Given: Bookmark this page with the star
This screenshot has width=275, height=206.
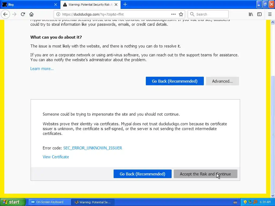Looking at the screenshot, I should (x=181, y=14).
